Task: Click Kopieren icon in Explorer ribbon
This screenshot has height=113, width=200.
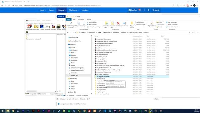Action: (x=78, y=24)
